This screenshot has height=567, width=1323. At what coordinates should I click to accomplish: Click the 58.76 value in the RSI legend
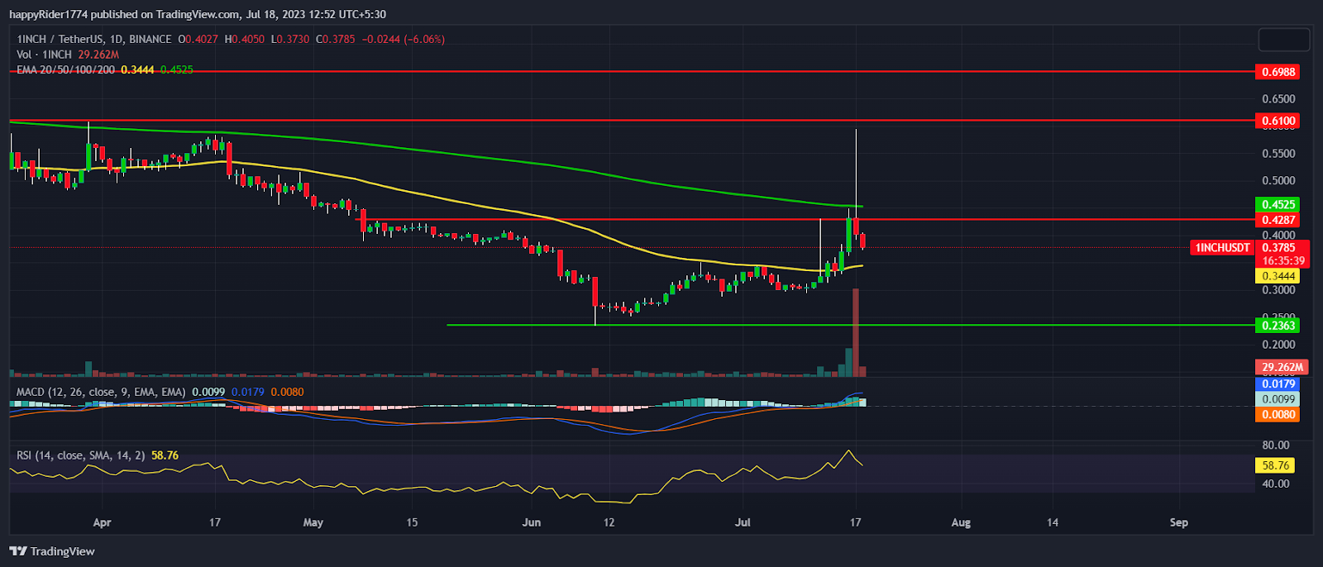[x=165, y=455]
